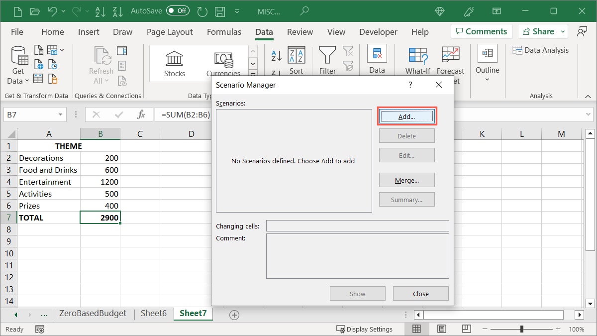Switch to Page Break Preview in status bar

click(466, 329)
